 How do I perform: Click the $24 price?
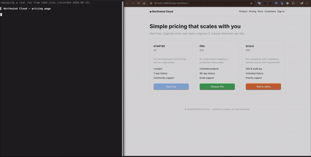click(202, 50)
